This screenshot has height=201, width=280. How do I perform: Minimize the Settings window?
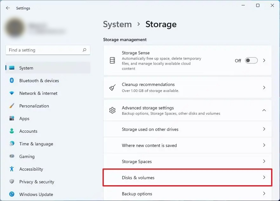pyautogui.click(x=243, y=5)
